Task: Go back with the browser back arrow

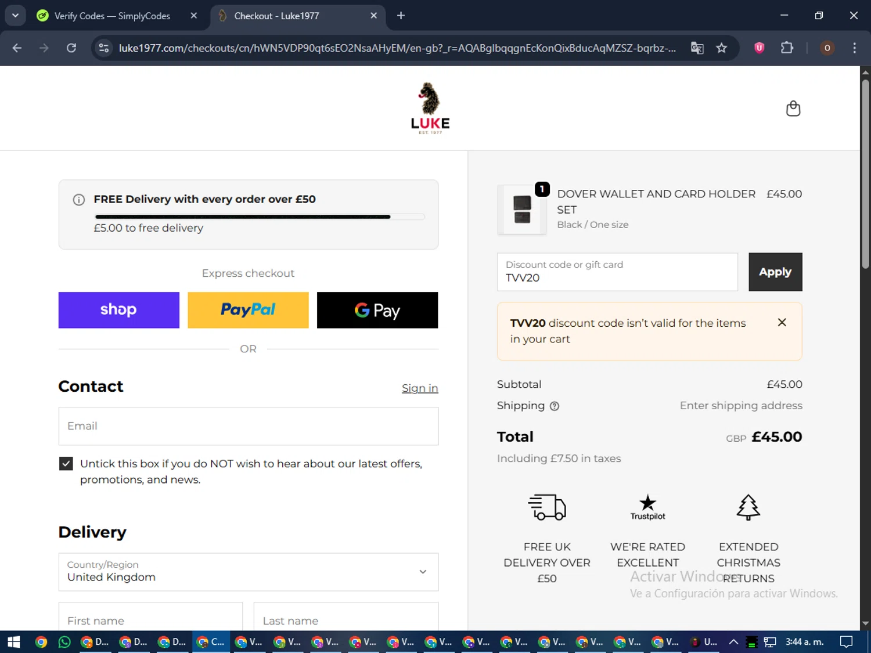Action: pos(17,48)
